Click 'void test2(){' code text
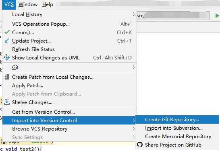The image size is (220, 151). click(x=23, y=149)
